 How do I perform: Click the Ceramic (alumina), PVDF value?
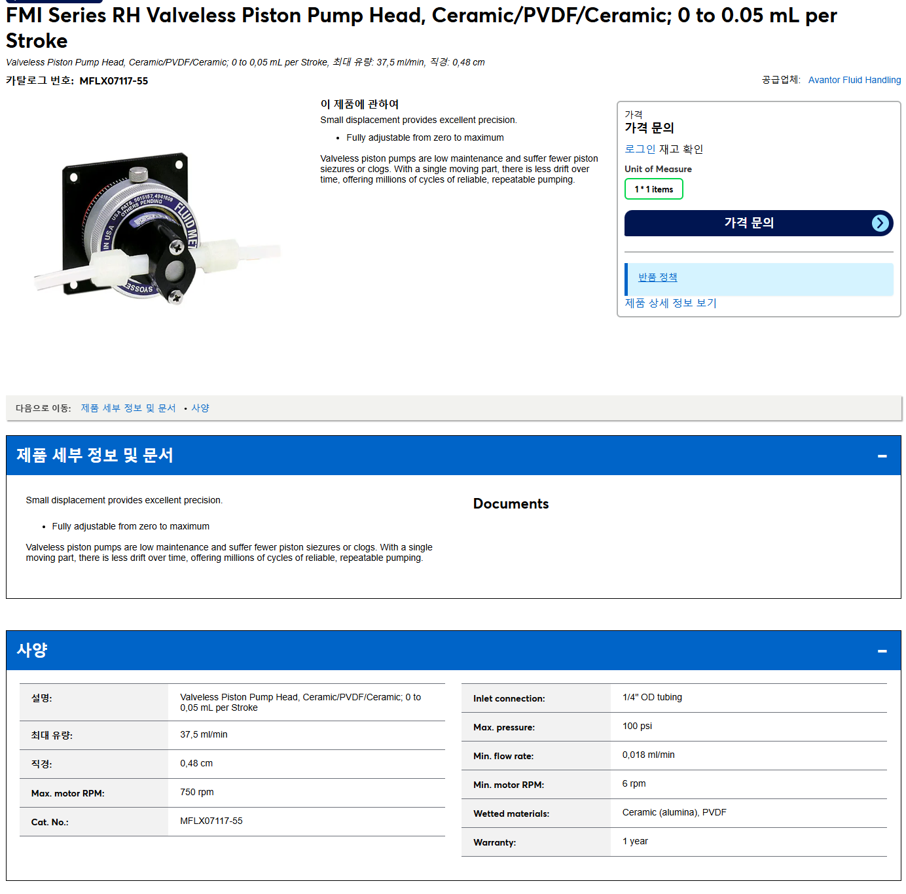(x=674, y=813)
